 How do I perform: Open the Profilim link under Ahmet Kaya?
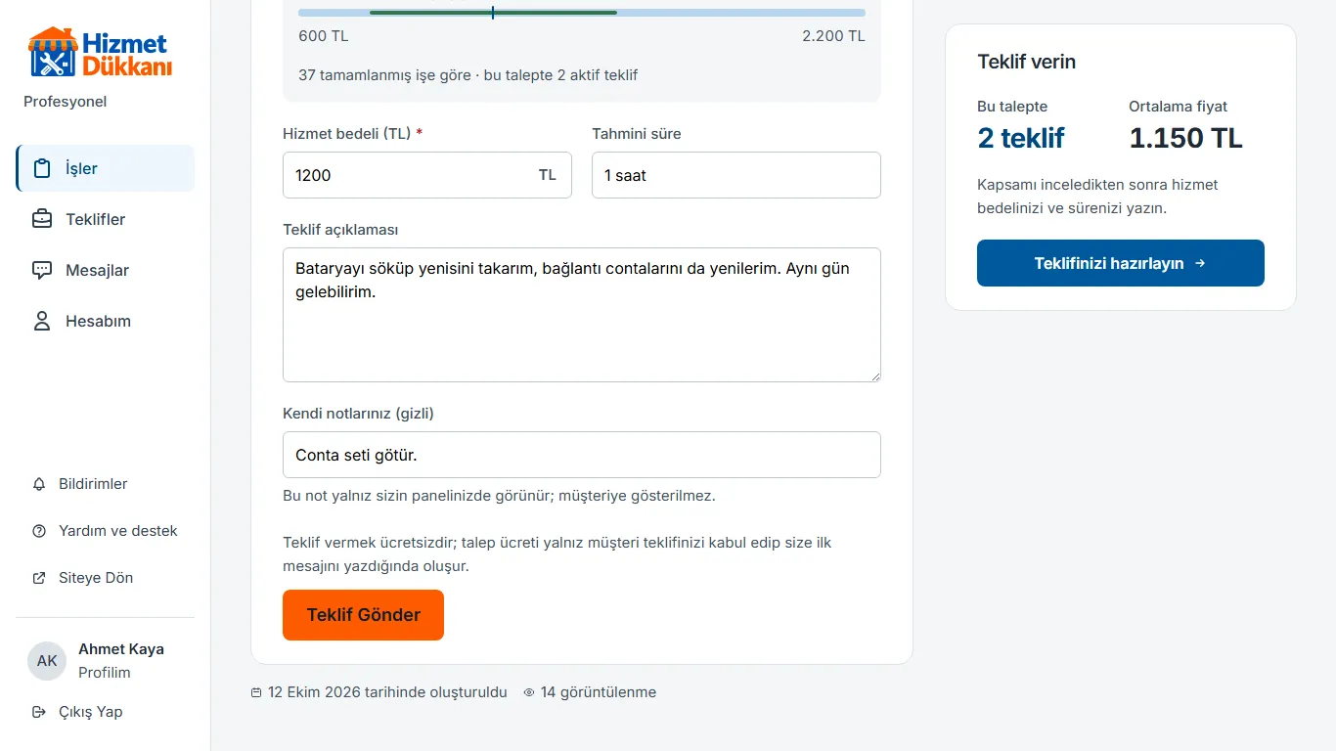[x=105, y=673]
